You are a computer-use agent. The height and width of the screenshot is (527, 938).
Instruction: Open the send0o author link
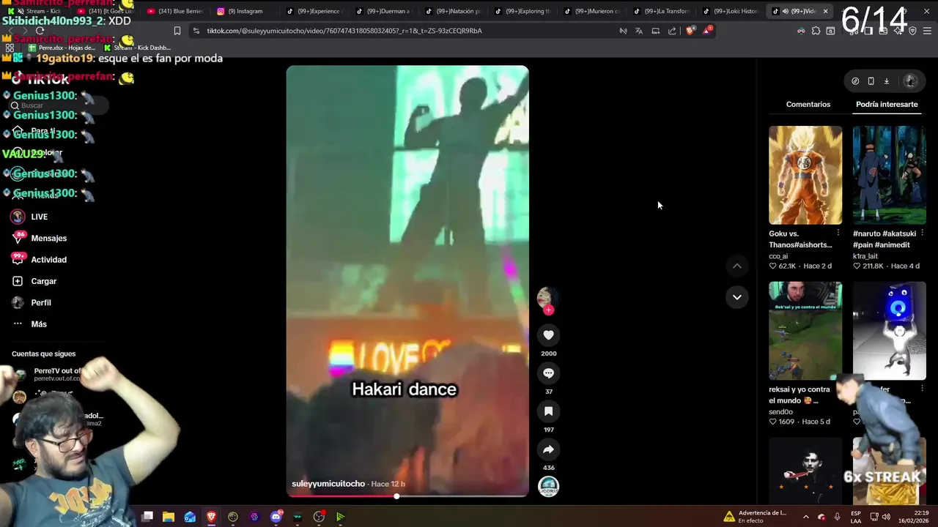point(781,412)
